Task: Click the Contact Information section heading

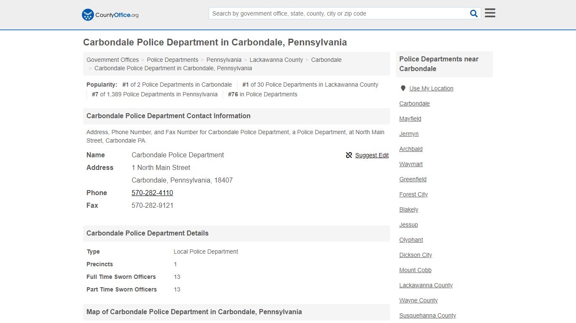Action: [x=168, y=116]
